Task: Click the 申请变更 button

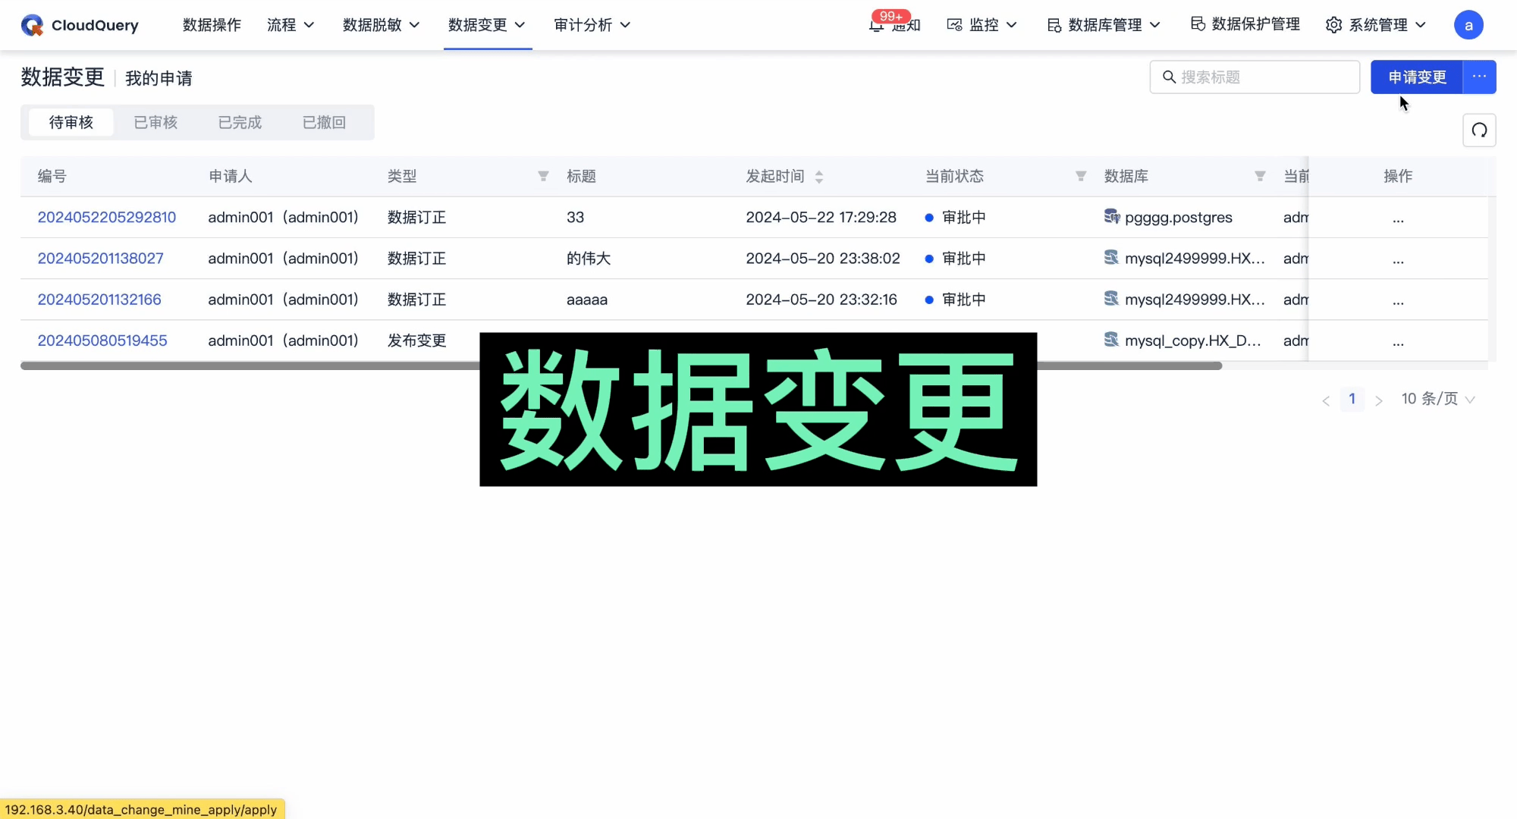Action: click(1417, 77)
